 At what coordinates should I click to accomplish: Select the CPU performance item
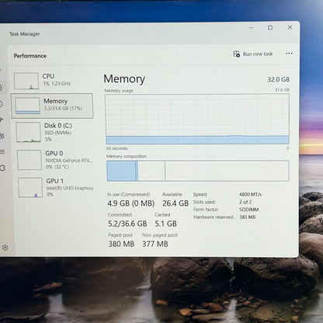pos(52,81)
